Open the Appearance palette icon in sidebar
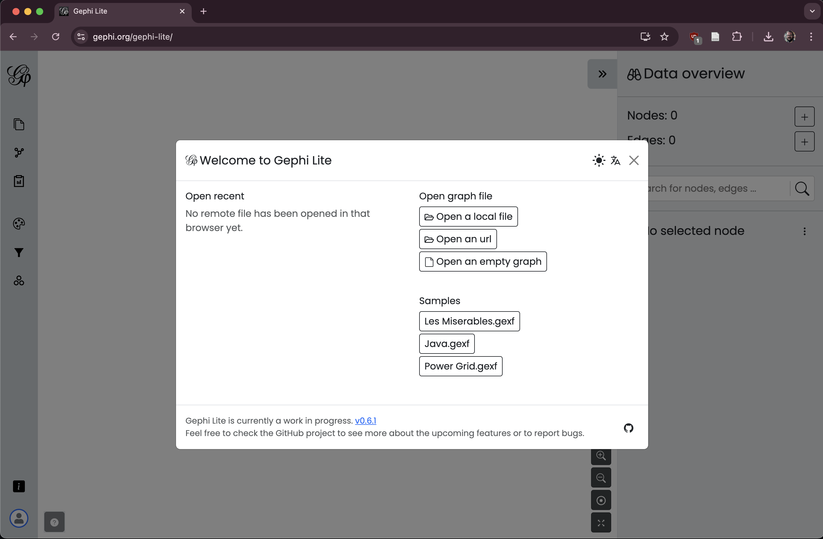823x539 pixels. pyautogui.click(x=19, y=224)
